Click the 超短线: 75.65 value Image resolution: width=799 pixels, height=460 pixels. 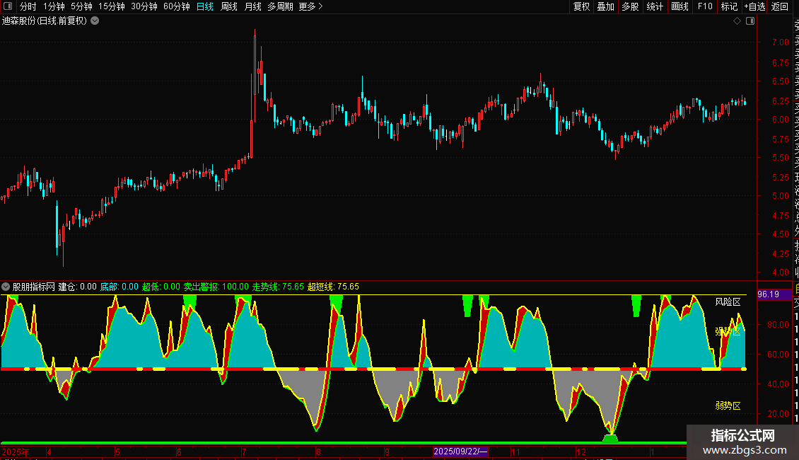pos(333,287)
